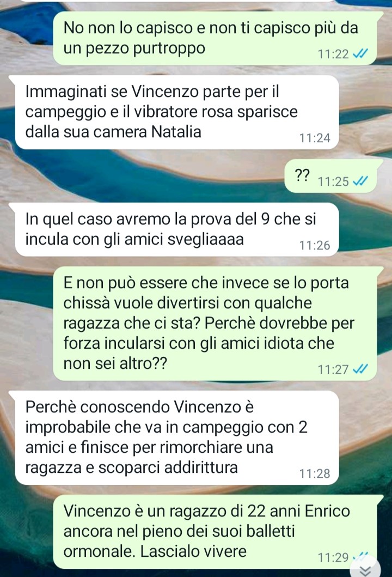This screenshot has width=392, height=577.
Task: Select the message 'Immaginati se Vincenzo parte'
Action: pos(176,112)
